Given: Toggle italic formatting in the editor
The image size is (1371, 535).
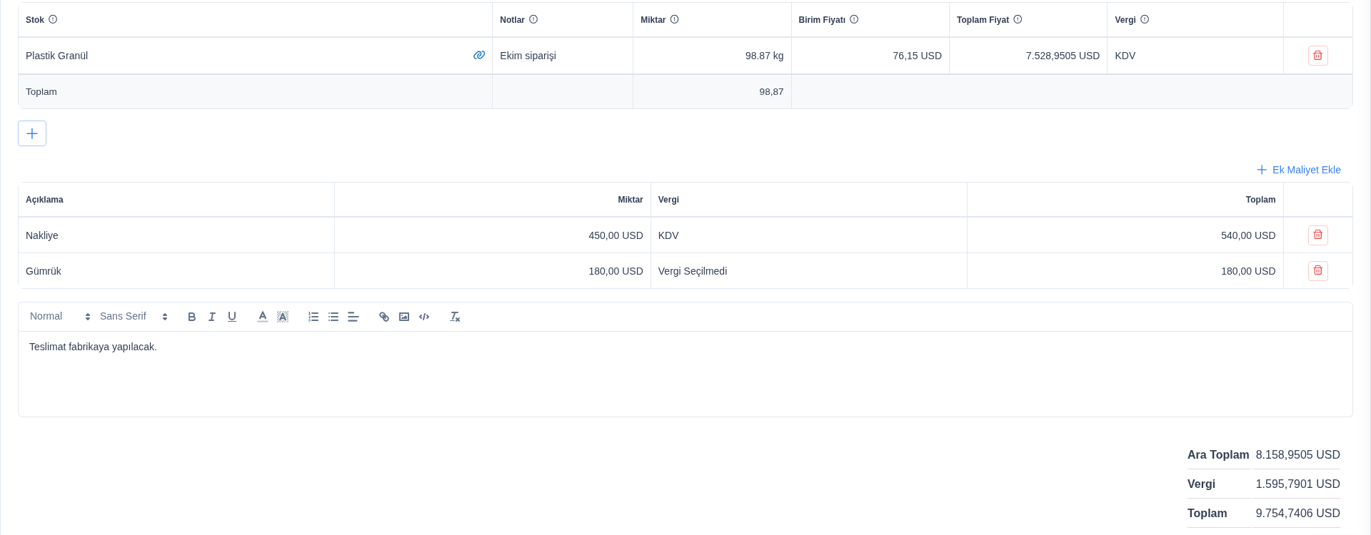Looking at the screenshot, I should [x=211, y=317].
